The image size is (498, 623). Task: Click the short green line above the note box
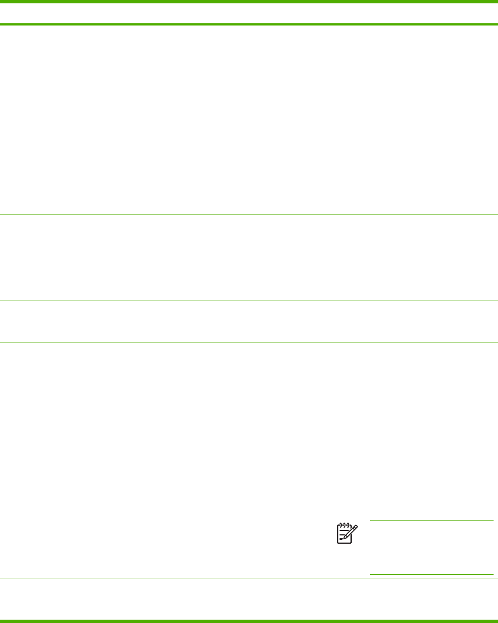[432, 521]
